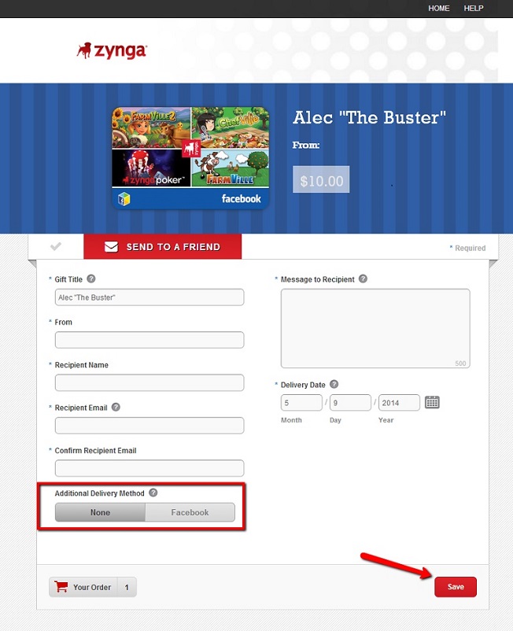
Task: Click the SEND TO A FRIEND label
Action: click(x=173, y=247)
